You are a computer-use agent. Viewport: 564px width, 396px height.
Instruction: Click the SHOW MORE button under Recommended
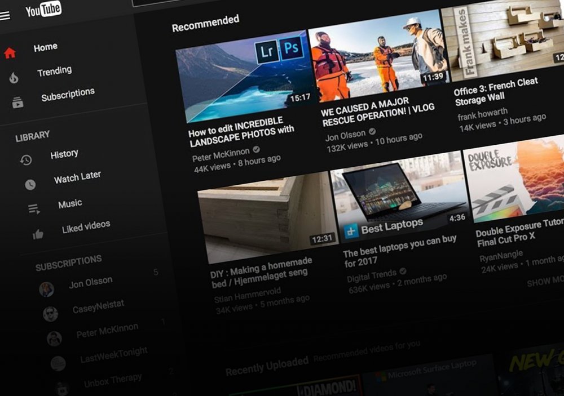coord(545,281)
